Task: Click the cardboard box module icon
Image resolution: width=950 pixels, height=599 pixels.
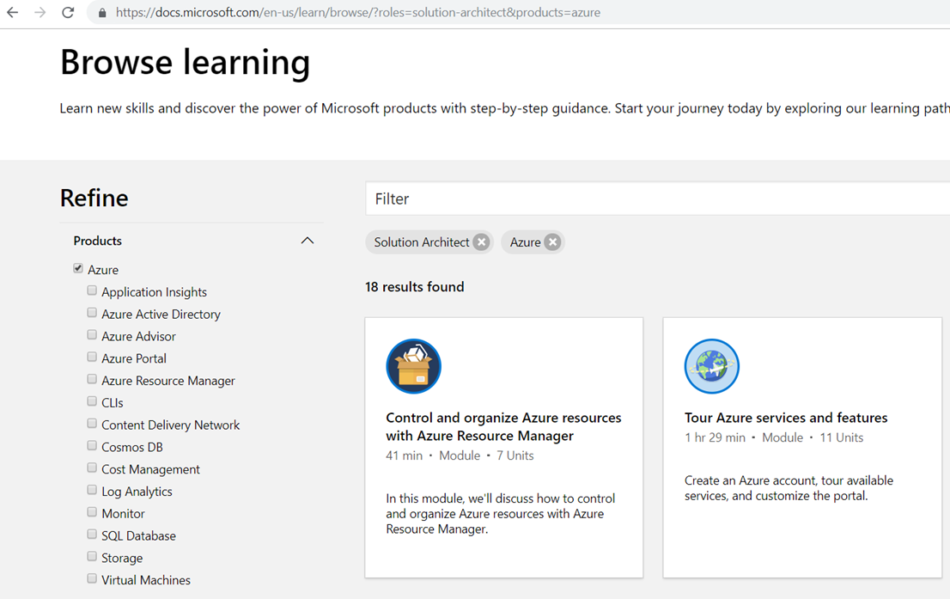Action: click(x=413, y=366)
